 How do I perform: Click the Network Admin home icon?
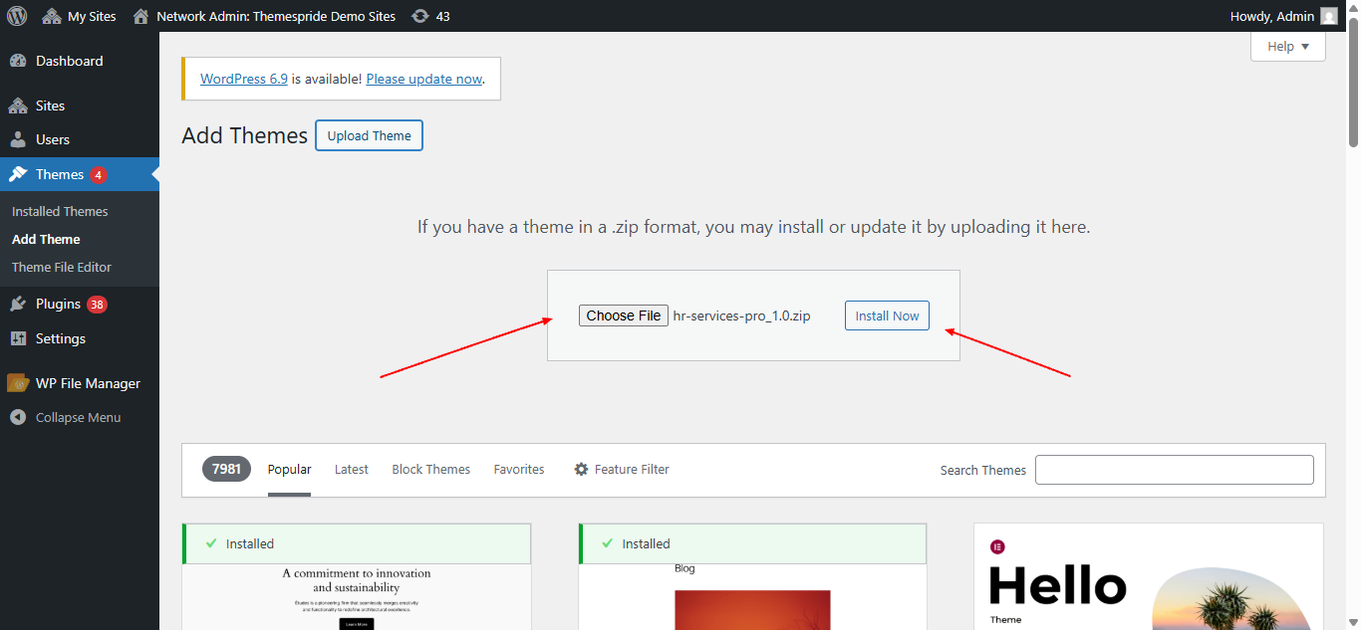click(x=138, y=15)
